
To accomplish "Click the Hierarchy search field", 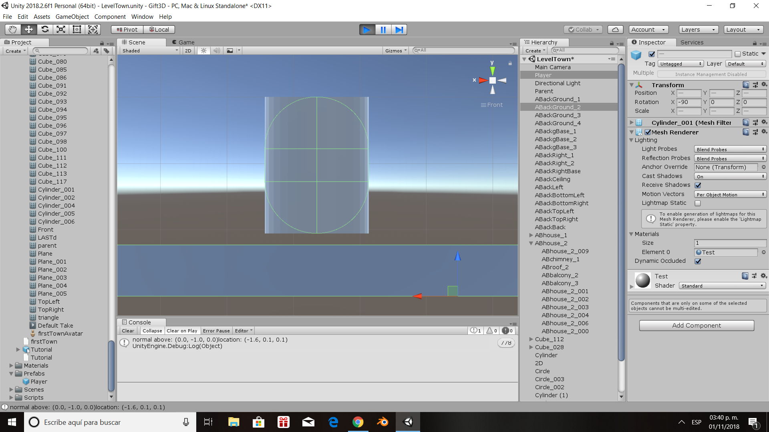I will 585,50.
